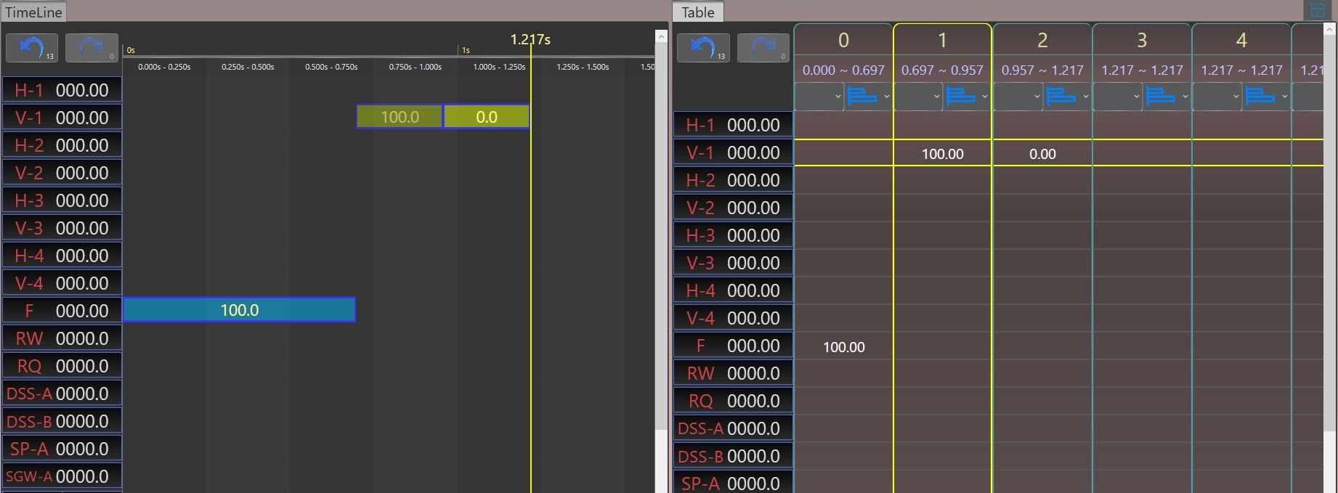The width and height of the screenshot is (1338, 493).
Task: Click the timeline scrollbar up arrow
Action: point(661,36)
